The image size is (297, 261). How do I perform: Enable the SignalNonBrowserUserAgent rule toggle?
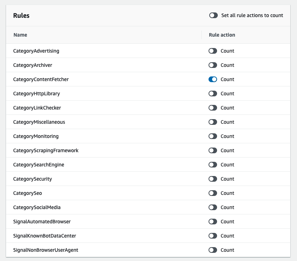click(212, 250)
